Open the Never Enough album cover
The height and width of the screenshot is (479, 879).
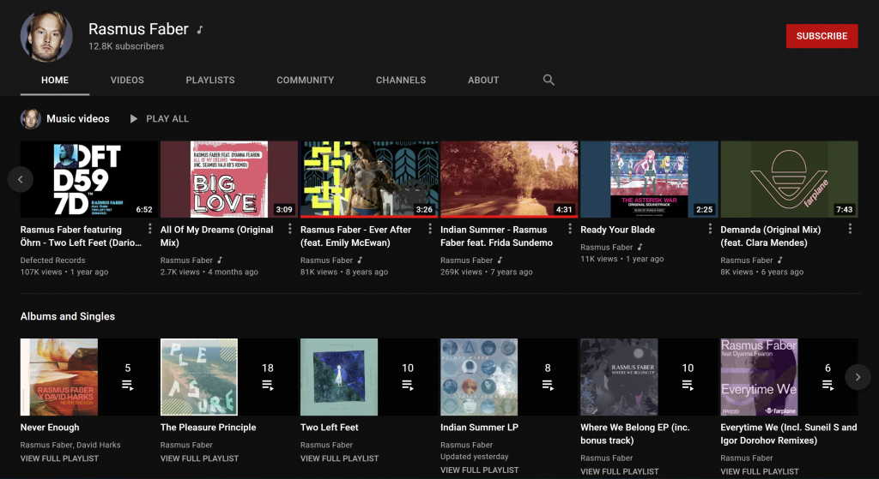(x=59, y=377)
